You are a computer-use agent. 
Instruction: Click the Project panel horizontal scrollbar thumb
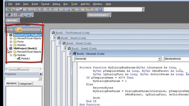click(19, 69)
